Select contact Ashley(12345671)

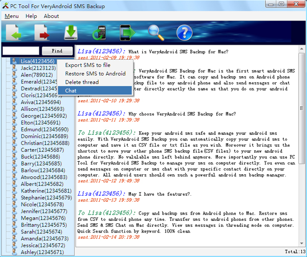(42, 252)
